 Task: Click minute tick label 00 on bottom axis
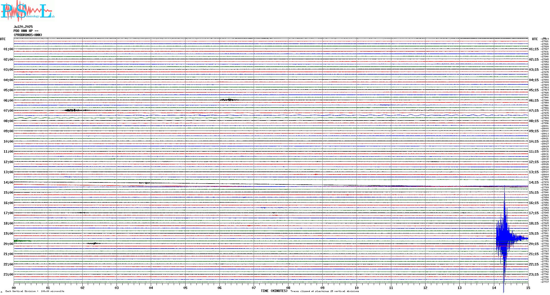14,288
